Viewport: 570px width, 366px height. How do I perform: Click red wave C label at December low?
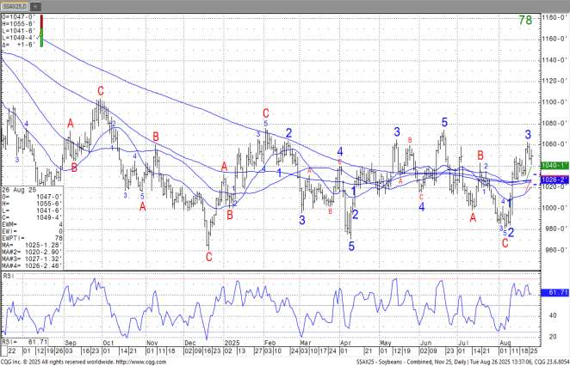click(x=208, y=255)
